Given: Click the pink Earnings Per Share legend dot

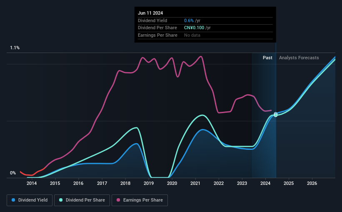Looking at the screenshot, I should pos(118,200).
